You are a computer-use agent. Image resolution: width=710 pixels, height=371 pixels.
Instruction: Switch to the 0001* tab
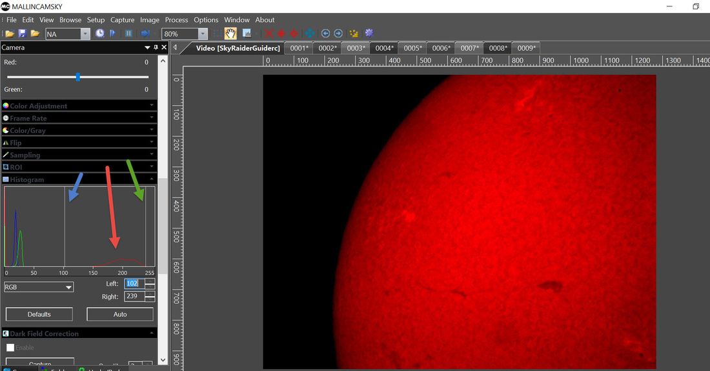click(x=299, y=48)
